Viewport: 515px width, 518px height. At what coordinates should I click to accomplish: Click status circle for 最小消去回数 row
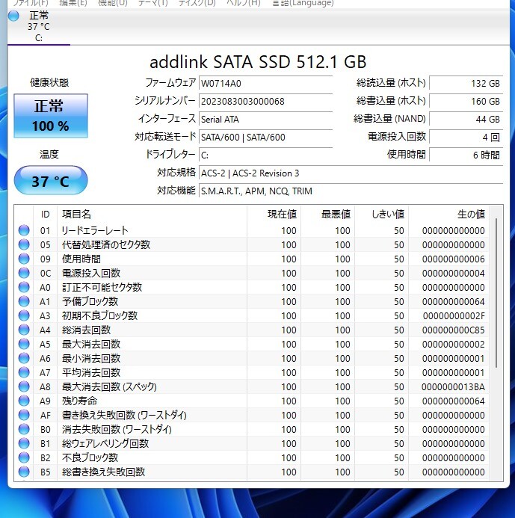coord(24,358)
